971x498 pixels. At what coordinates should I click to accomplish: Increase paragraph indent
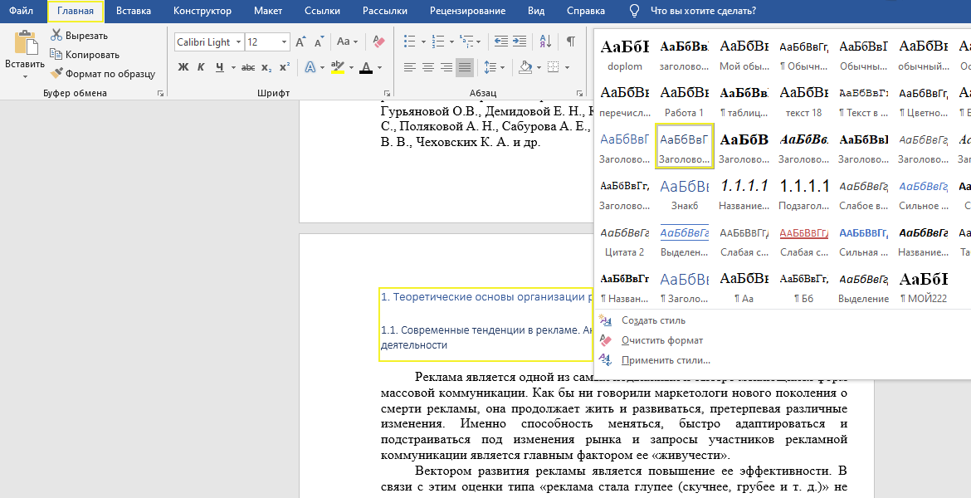(520, 41)
